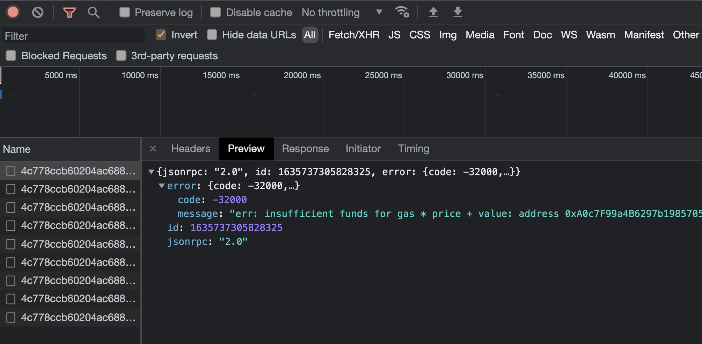702x344 pixels.
Task: Filter by Doc requests
Action: [542, 35]
